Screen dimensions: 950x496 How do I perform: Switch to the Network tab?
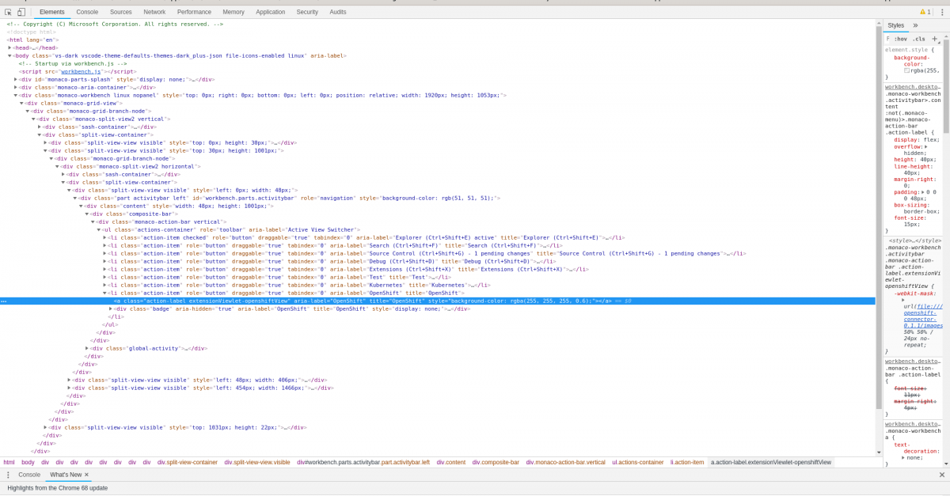click(x=154, y=12)
